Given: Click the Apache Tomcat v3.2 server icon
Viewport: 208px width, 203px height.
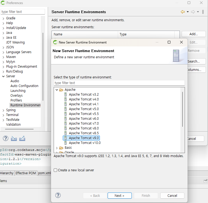Looking at the screenshot, I should pos(65,95).
